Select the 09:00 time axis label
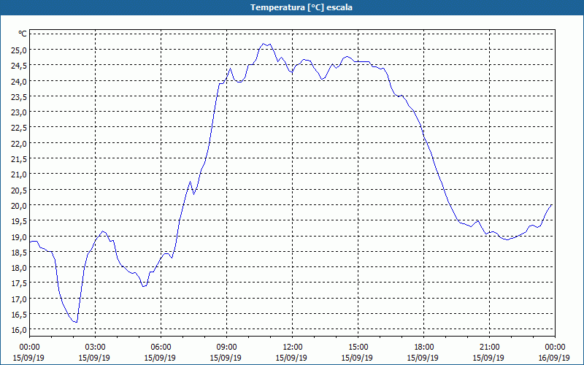584x365 pixels. coord(226,347)
